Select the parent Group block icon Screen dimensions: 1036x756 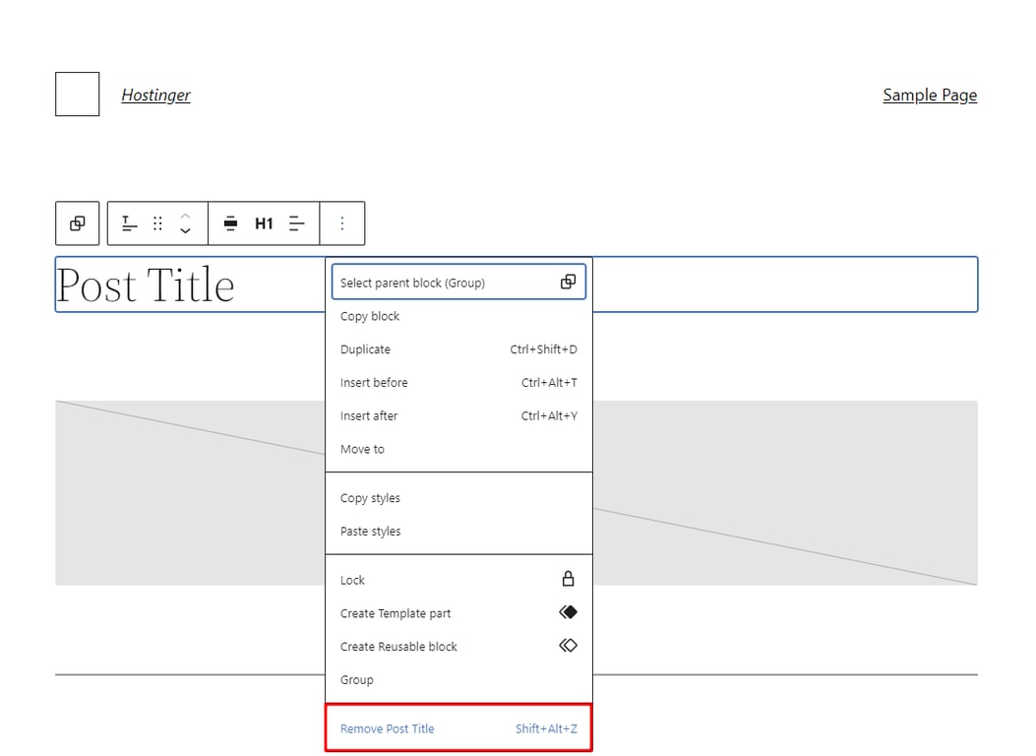pos(77,223)
